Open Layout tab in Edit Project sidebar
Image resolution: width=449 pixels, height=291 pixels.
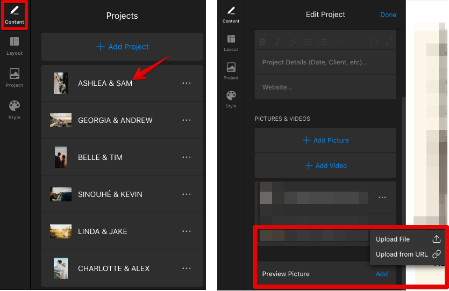pos(231,43)
